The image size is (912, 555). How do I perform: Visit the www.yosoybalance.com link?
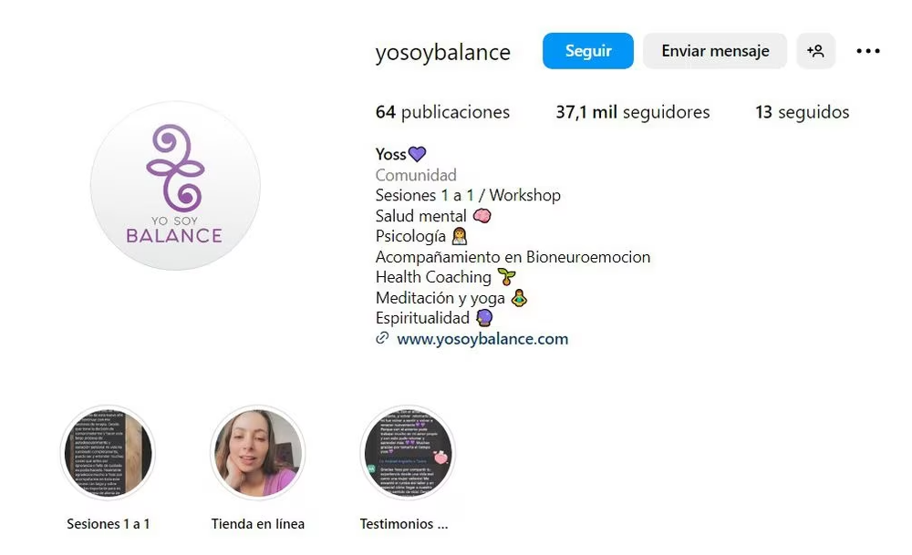pos(482,339)
